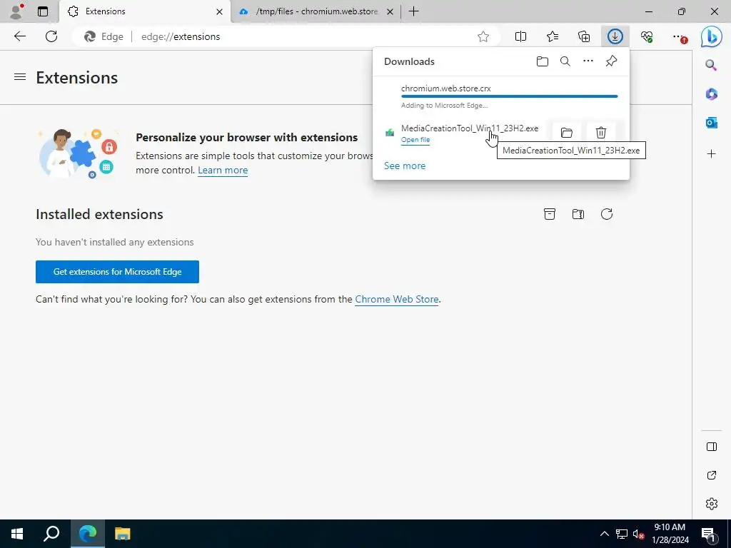Add this page to favorites star

point(483,36)
